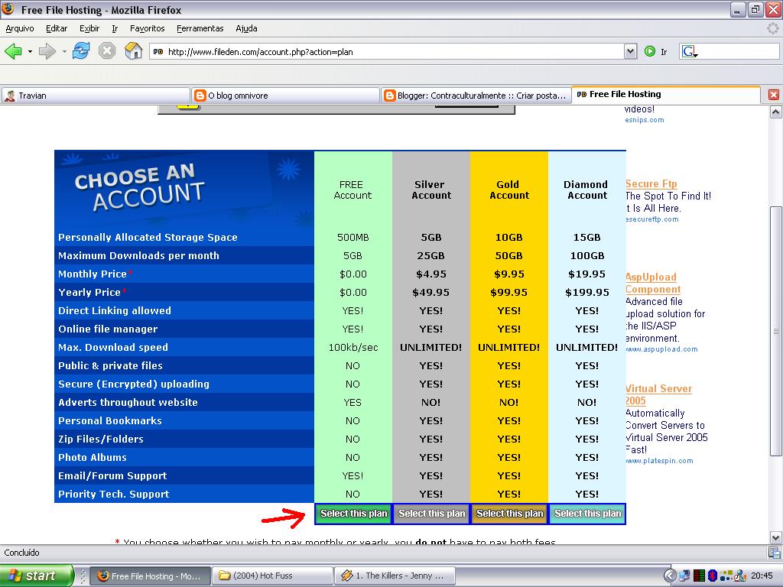
Task: Switch to the Blogger: Contraculturalmente tab
Action: (475, 96)
